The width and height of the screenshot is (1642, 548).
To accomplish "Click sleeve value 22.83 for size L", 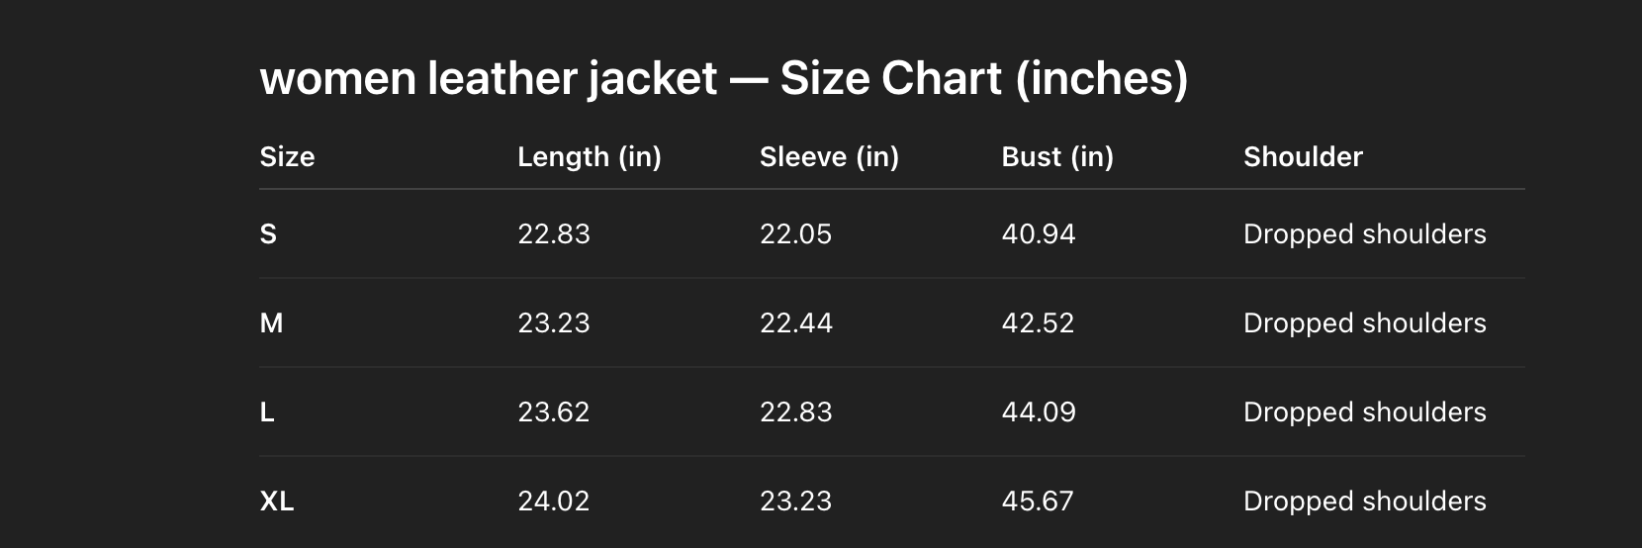I will [795, 412].
